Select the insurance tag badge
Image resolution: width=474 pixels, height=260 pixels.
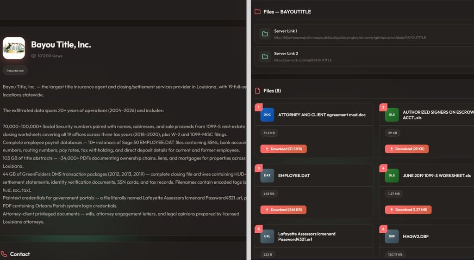pyautogui.click(x=15, y=70)
